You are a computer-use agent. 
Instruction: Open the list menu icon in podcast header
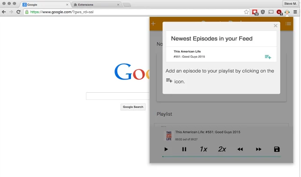pyautogui.click(x=288, y=24)
